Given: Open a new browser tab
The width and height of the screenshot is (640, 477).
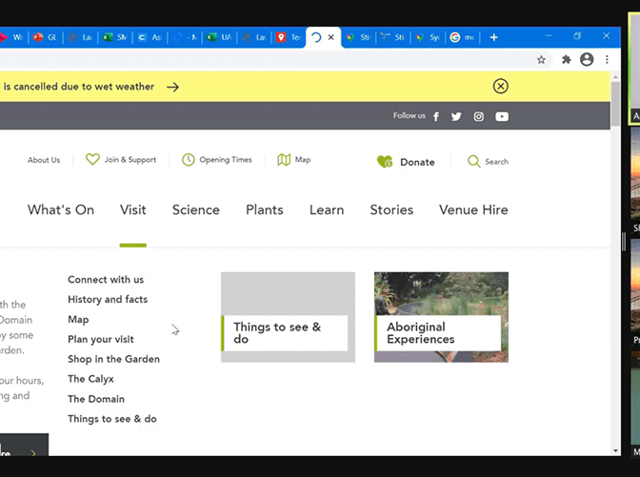Looking at the screenshot, I should point(493,37).
